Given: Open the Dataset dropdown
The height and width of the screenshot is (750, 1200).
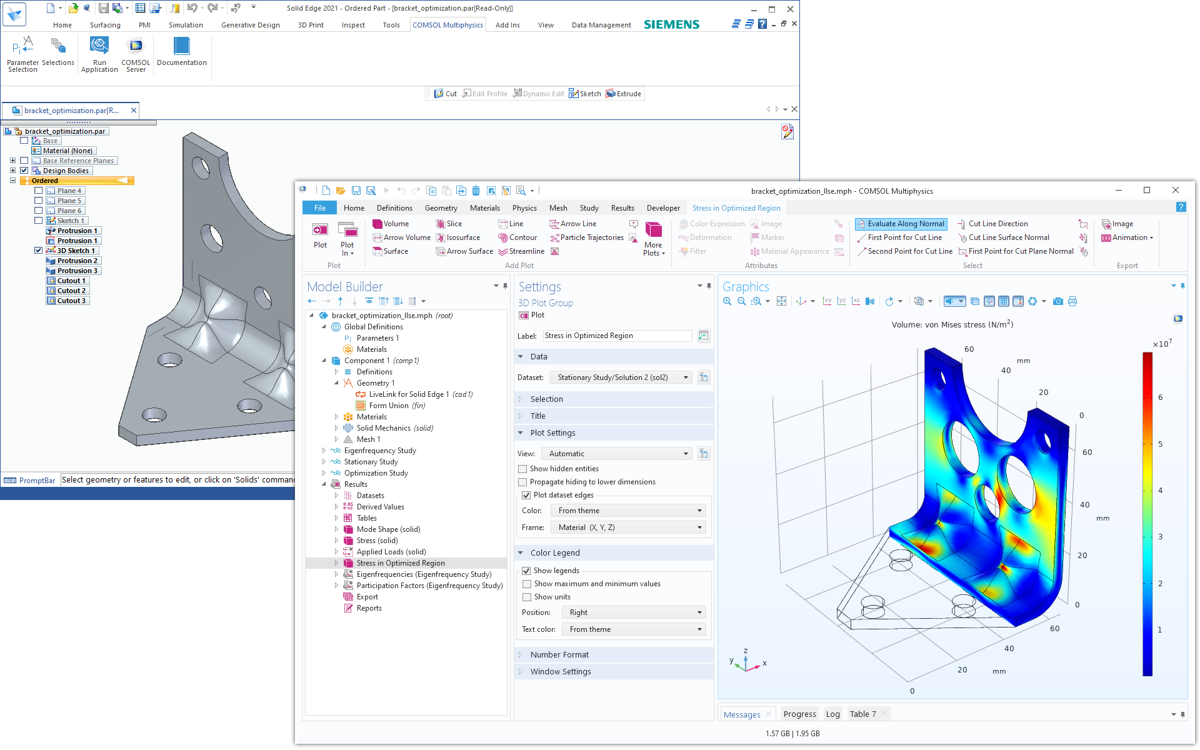Looking at the screenshot, I should coord(621,377).
